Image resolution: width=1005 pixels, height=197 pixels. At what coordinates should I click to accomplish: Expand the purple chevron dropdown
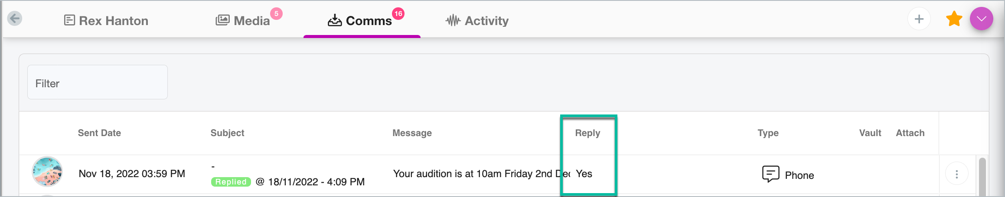[x=981, y=19]
